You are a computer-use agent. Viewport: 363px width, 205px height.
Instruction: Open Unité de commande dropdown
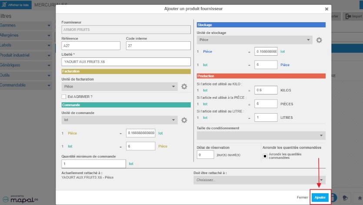(120, 120)
